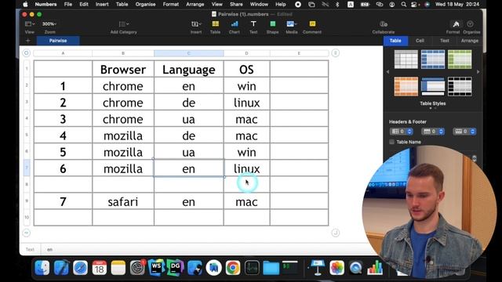The width and height of the screenshot is (502, 282).
Task: Open the Add Category dropdown
Action: click(x=124, y=24)
